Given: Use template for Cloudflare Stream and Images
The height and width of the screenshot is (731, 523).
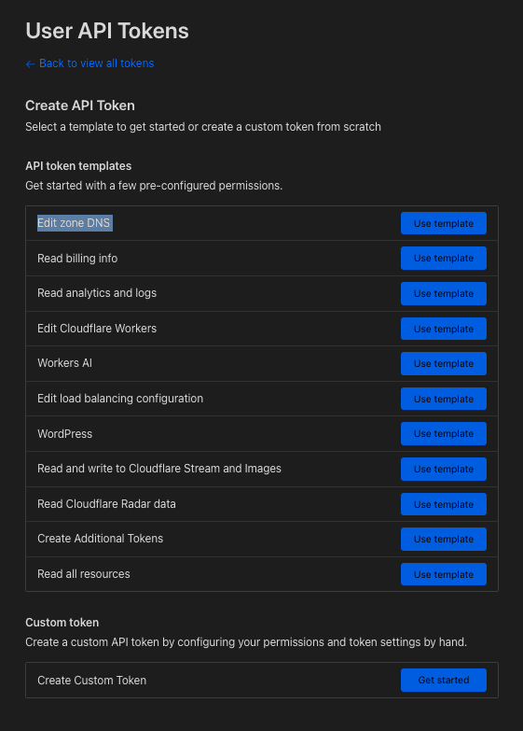Looking at the screenshot, I should click(444, 469).
